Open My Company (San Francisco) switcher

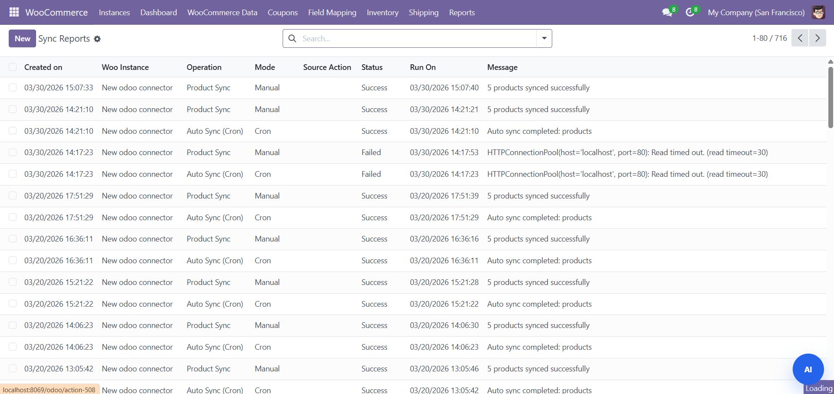click(756, 12)
